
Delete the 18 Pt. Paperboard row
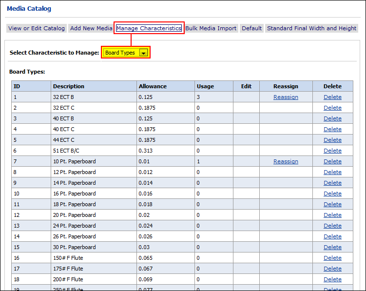click(332, 204)
